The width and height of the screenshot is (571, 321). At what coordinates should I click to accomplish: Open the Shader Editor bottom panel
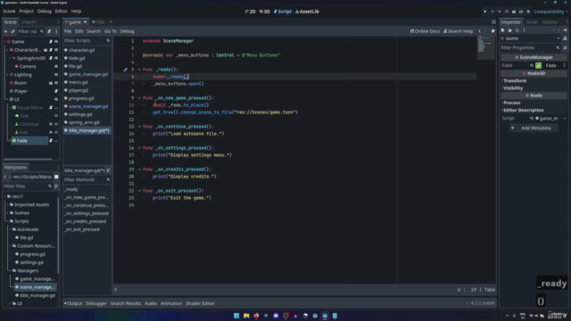pos(200,303)
